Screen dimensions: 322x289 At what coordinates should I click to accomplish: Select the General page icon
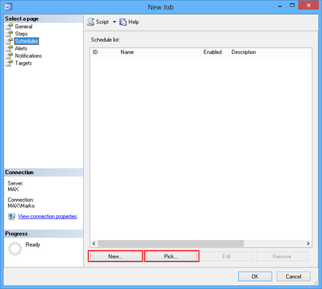9,27
